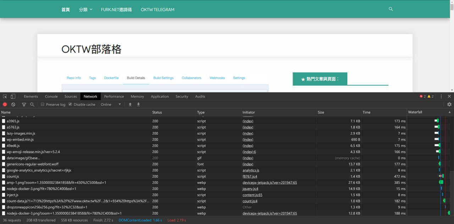Viewport: 454px width, 224px height.
Task: Click the file icon beside inject.js
Action: pos(4,195)
